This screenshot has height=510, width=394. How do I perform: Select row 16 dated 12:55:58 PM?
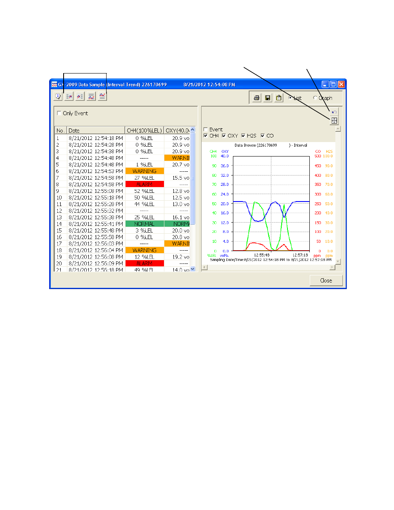(123, 237)
